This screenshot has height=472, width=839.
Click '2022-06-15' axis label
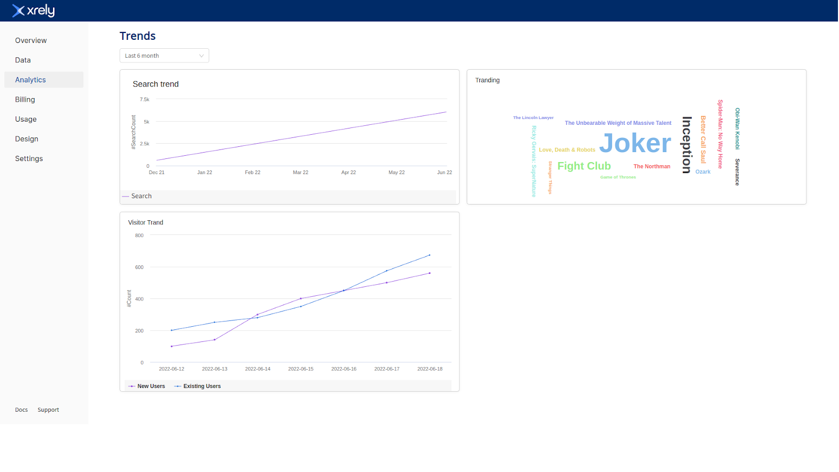click(x=300, y=369)
